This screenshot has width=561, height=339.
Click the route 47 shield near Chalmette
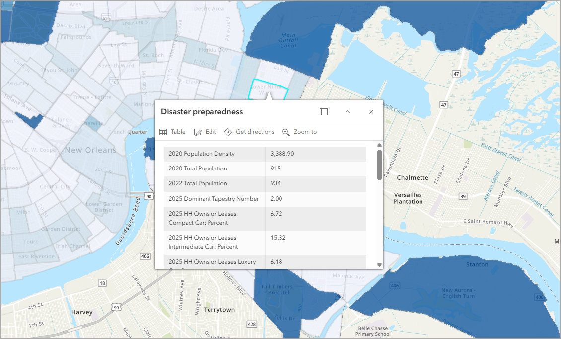(444, 105)
